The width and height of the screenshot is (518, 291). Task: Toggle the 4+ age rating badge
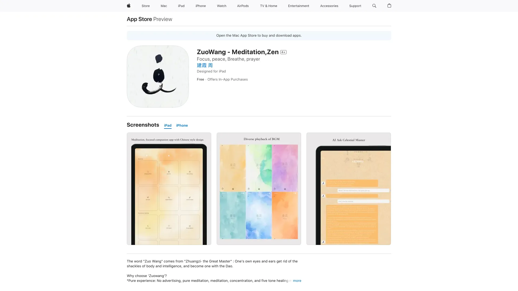click(283, 52)
